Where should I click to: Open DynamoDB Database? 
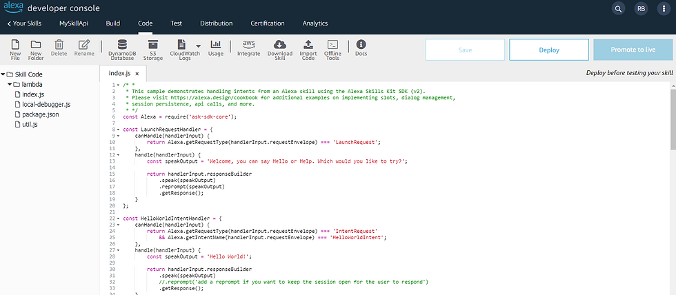122,50
